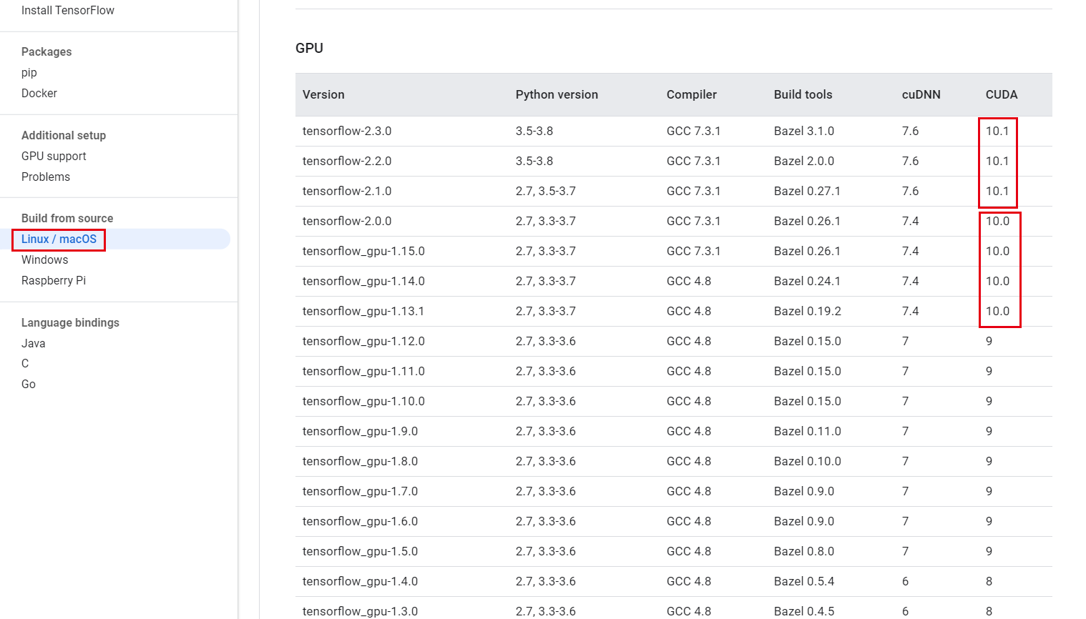
Task: Select the tensorflow-2.0.0 version cell
Action: tap(347, 222)
